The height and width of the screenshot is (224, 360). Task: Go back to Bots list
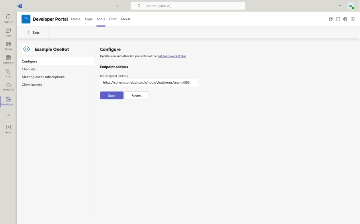click(x=33, y=33)
